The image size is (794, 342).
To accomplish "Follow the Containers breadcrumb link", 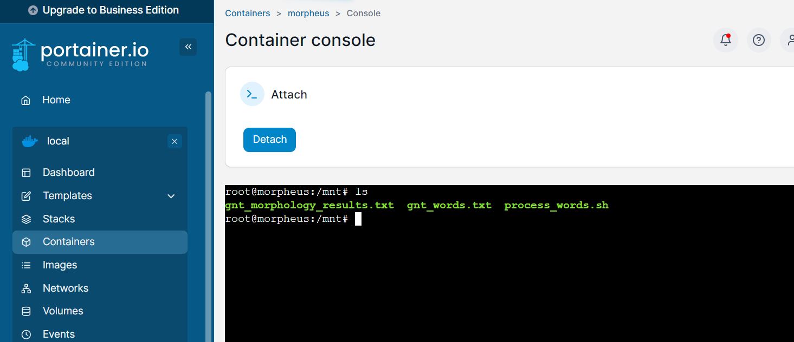I will 248,13.
